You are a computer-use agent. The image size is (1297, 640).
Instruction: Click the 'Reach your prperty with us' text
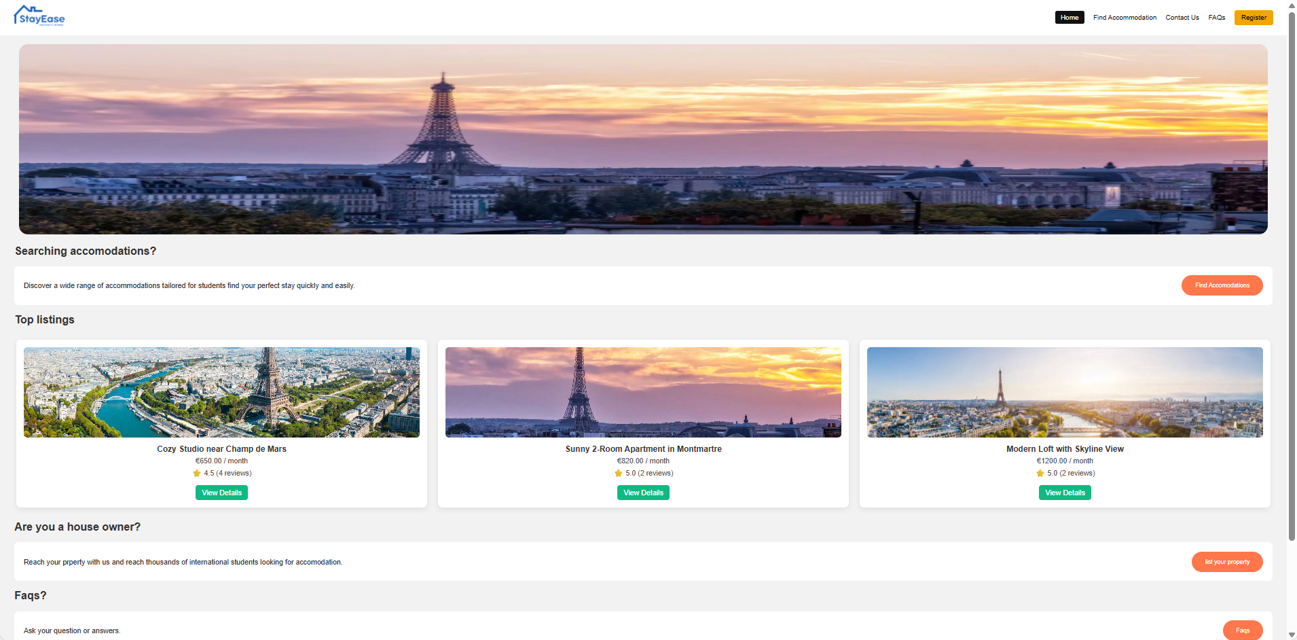pos(183,562)
